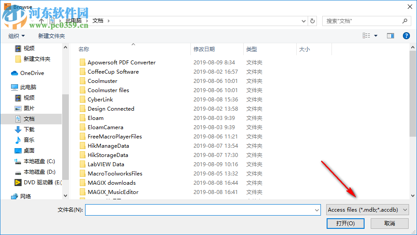Screen dimensions: 417x235
Task: Click the refresh button beside address bar
Action: [313, 21]
